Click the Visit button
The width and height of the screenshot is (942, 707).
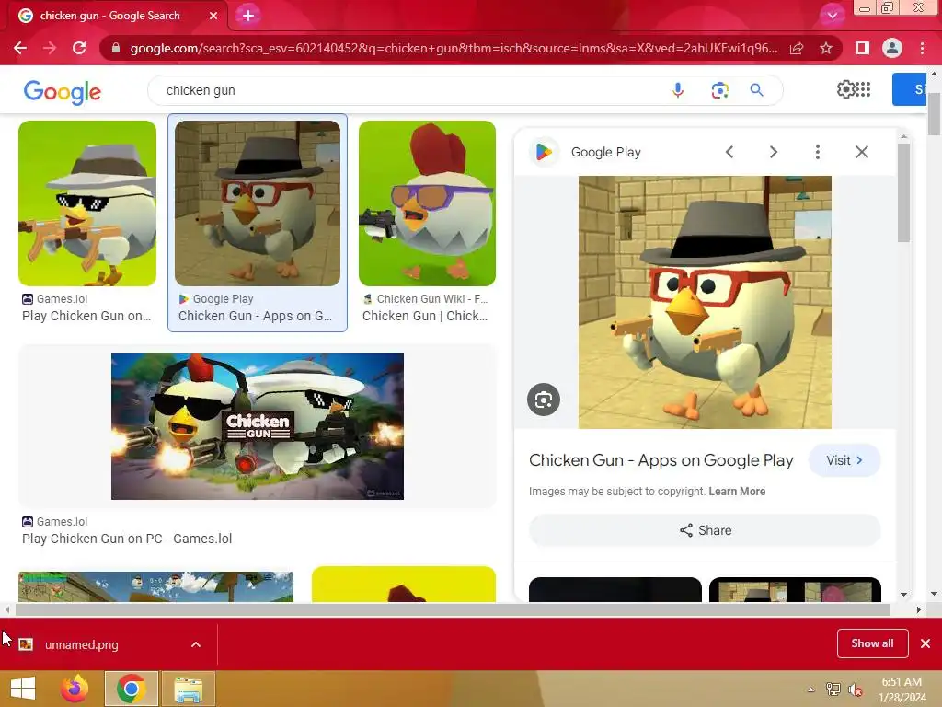pyautogui.click(x=844, y=460)
